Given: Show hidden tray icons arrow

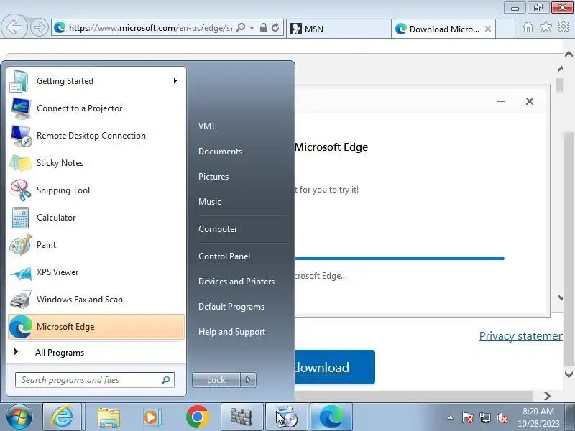Looking at the screenshot, I should point(451,417).
